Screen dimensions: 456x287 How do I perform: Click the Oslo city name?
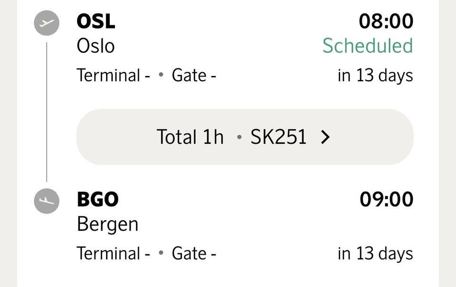(x=95, y=46)
